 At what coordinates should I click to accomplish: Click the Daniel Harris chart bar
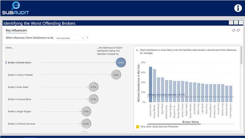[x=150, y=85]
